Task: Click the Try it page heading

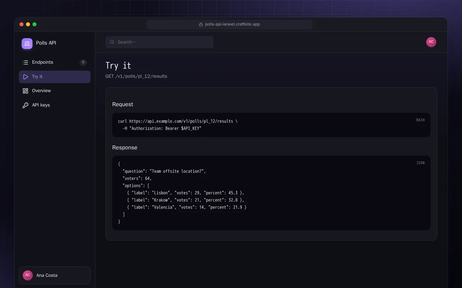Action: (118, 66)
